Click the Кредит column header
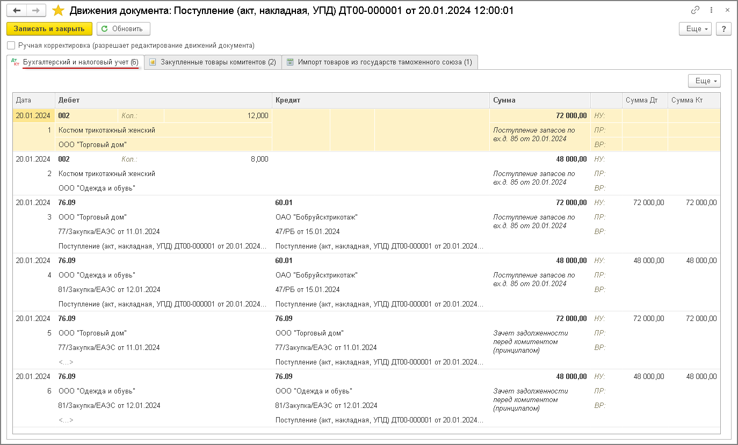Screen dimensions: 738x445 pyautogui.click(x=381, y=100)
